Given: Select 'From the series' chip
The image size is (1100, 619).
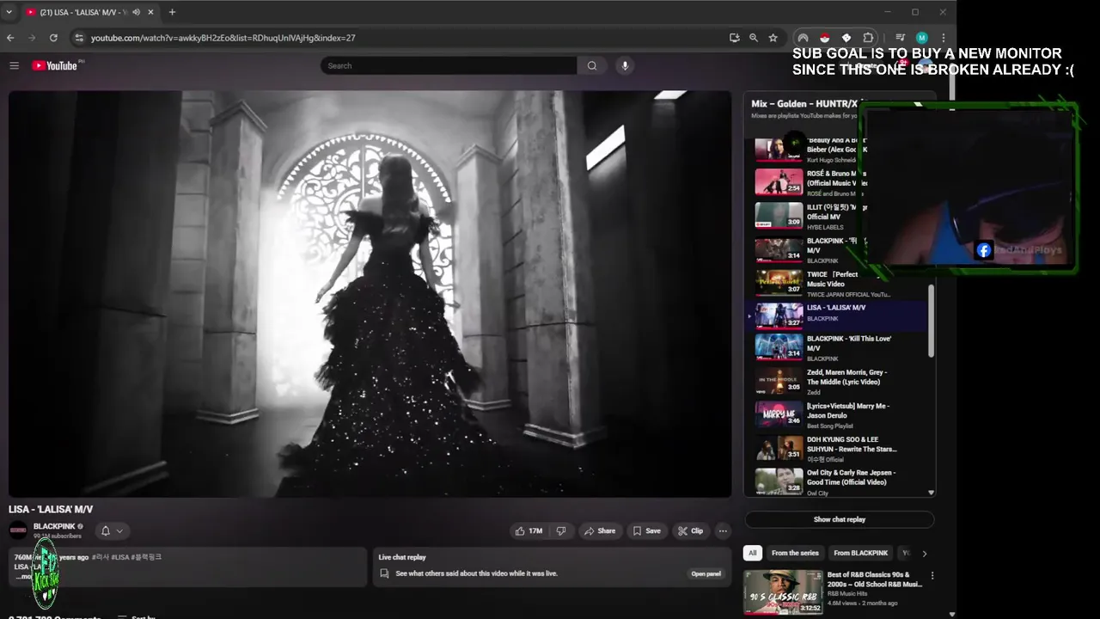Looking at the screenshot, I should tap(795, 553).
